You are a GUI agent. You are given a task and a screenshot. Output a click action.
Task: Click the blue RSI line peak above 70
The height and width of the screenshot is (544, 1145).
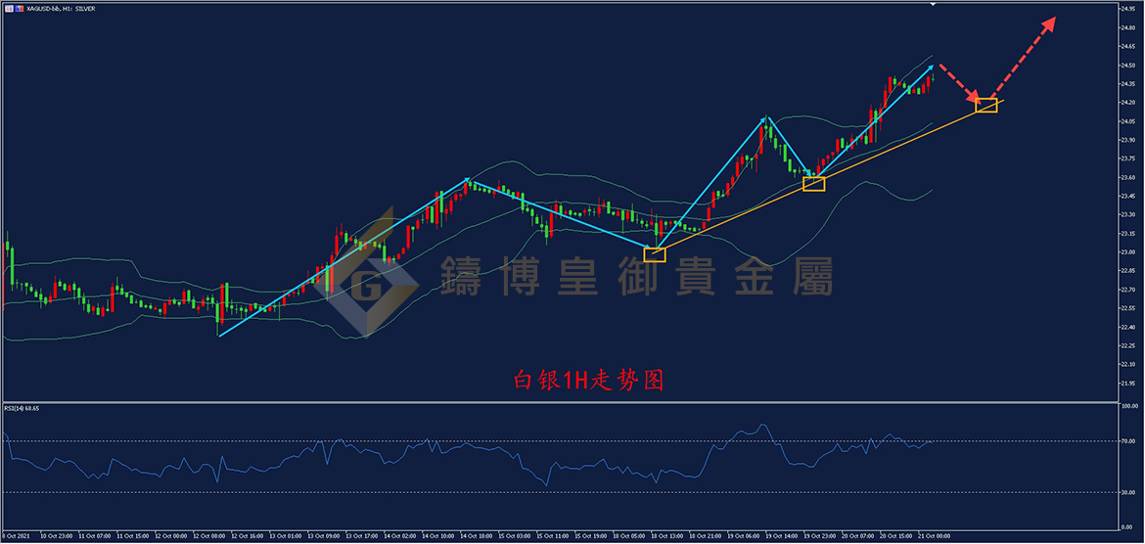763,425
